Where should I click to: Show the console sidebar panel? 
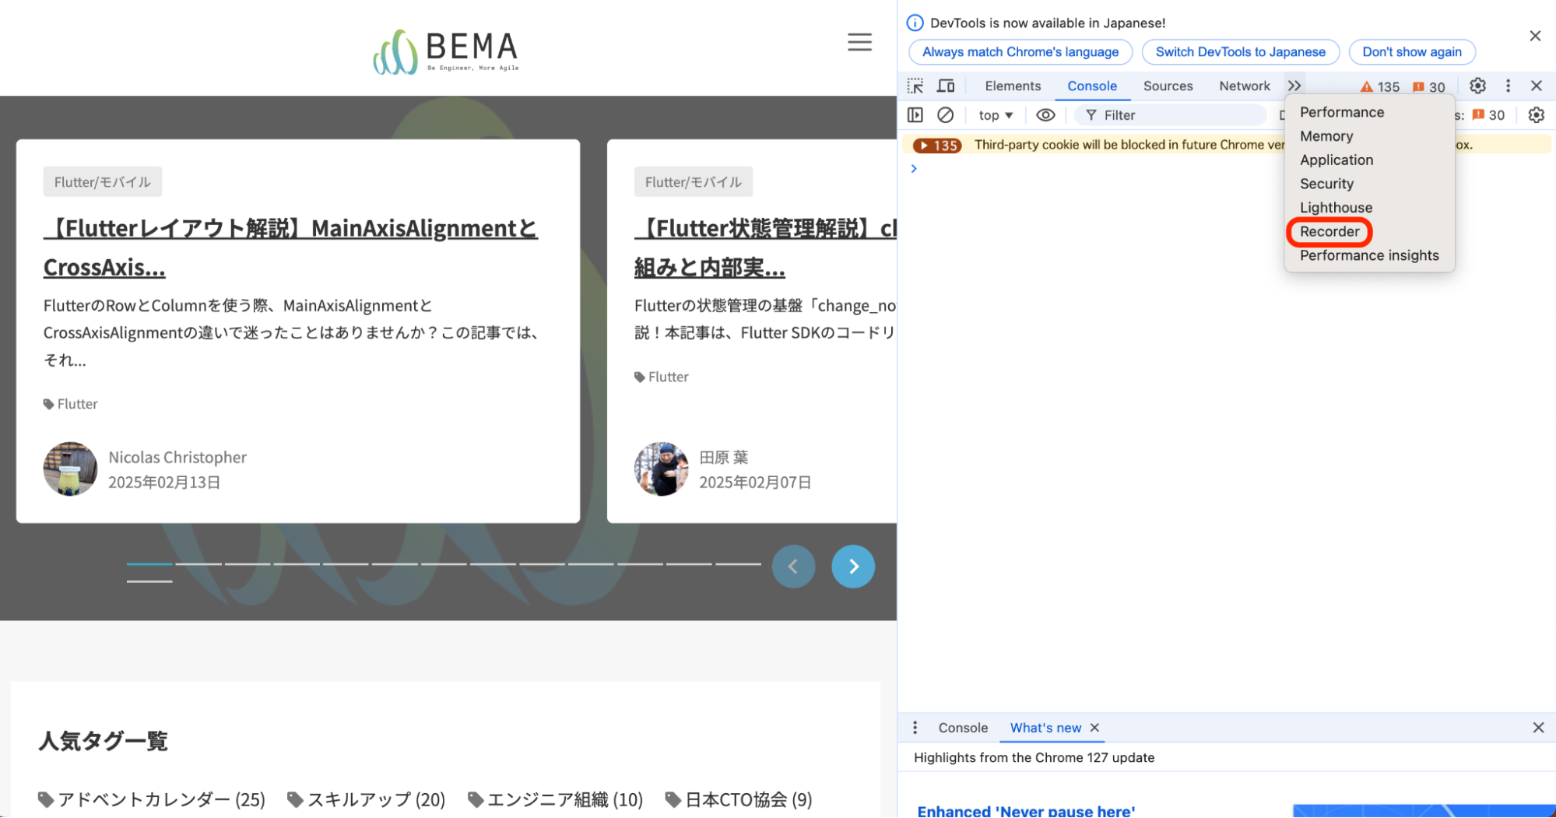[x=915, y=115]
